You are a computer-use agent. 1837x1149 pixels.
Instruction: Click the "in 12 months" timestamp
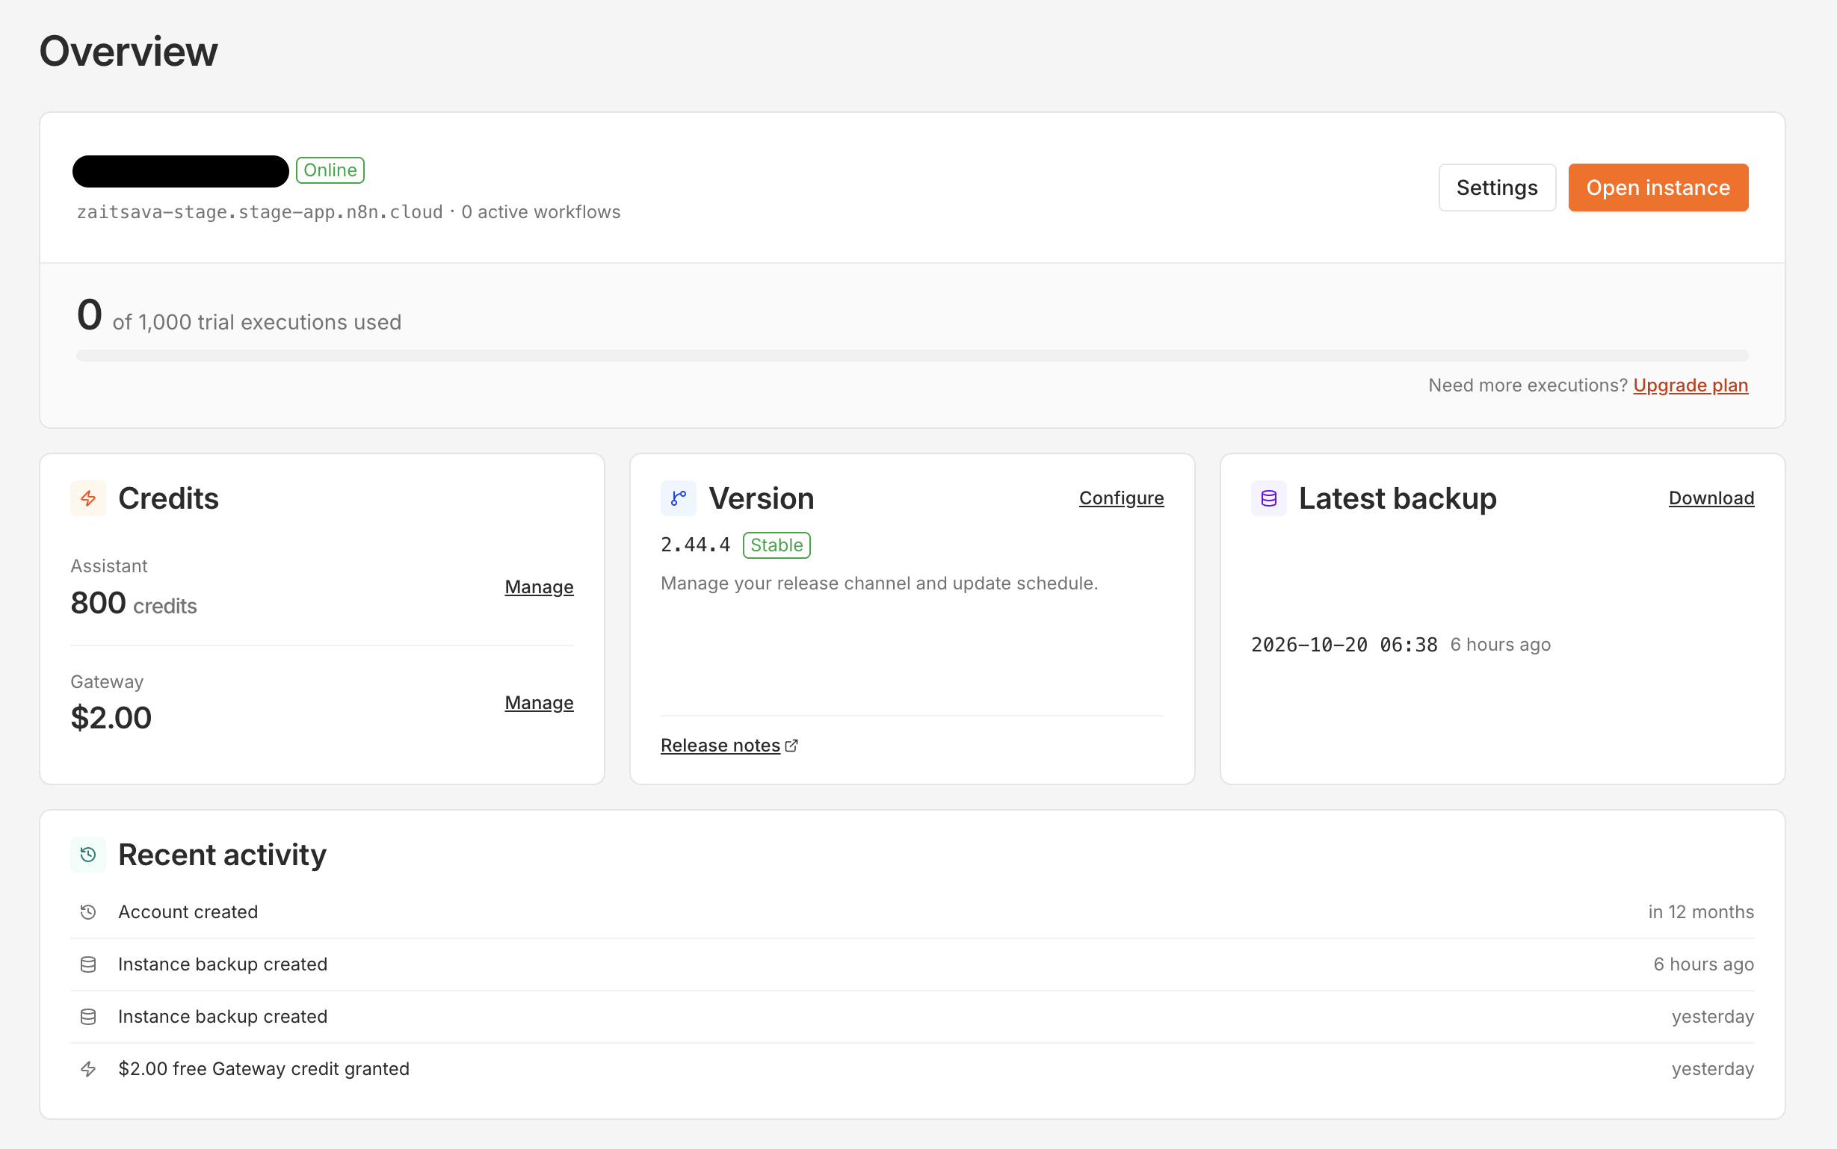click(x=1700, y=912)
